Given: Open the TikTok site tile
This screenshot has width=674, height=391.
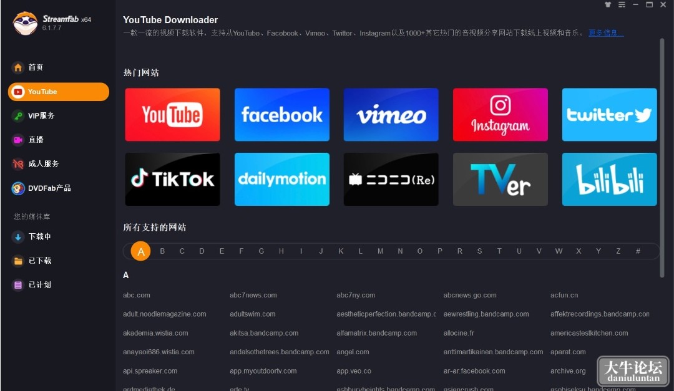Looking at the screenshot, I should click(x=172, y=179).
